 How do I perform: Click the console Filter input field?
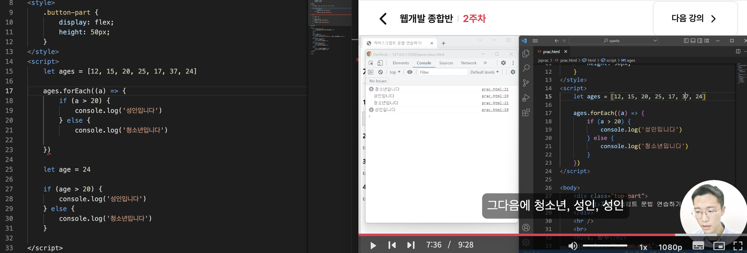(x=443, y=72)
